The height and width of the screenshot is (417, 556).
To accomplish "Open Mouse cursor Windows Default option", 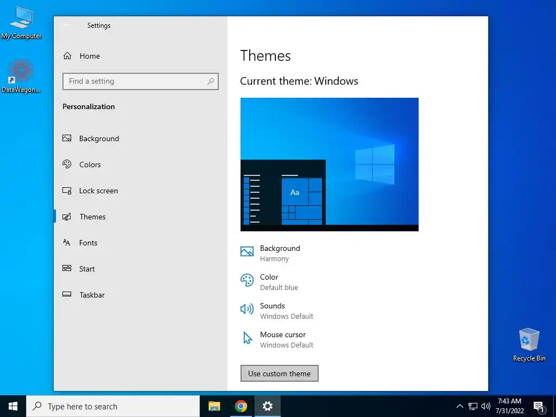I will tap(277, 339).
